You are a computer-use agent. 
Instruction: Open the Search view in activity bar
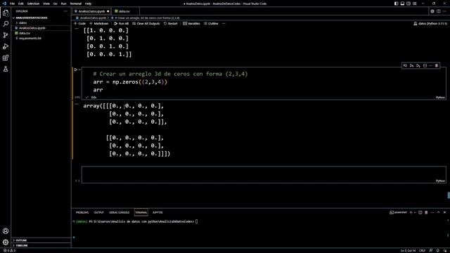6,24
